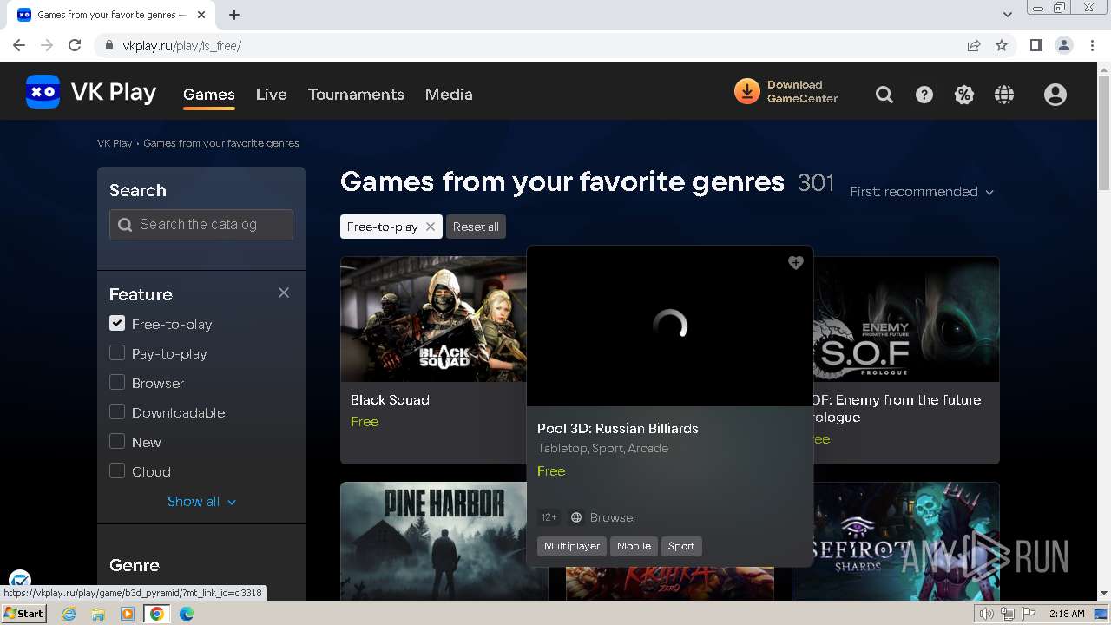Click the Reset all button
1111x625 pixels.
tap(476, 227)
